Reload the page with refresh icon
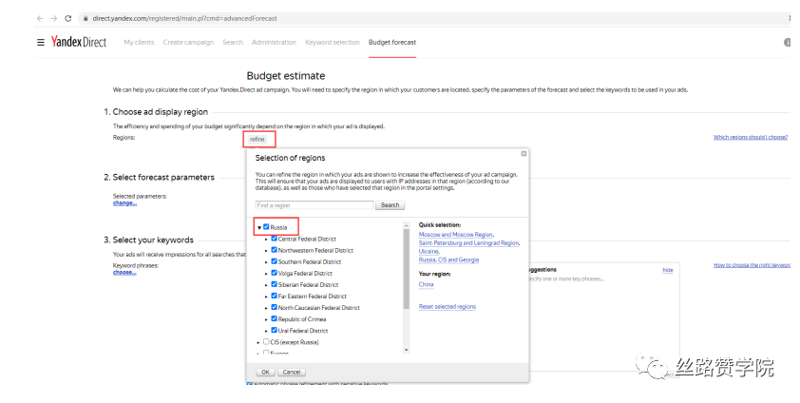 click(x=67, y=18)
